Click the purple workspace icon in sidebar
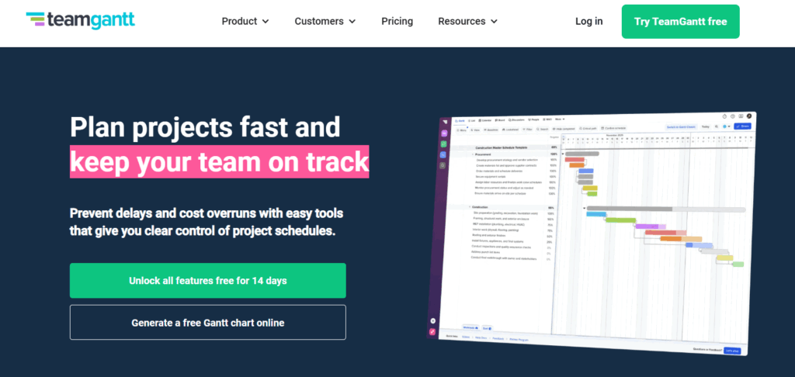The width and height of the screenshot is (795, 377). coord(443,133)
